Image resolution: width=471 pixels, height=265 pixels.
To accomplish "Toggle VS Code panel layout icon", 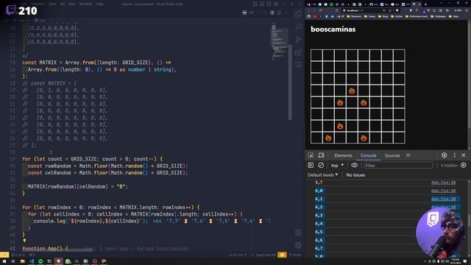I will tap(262, 4).
